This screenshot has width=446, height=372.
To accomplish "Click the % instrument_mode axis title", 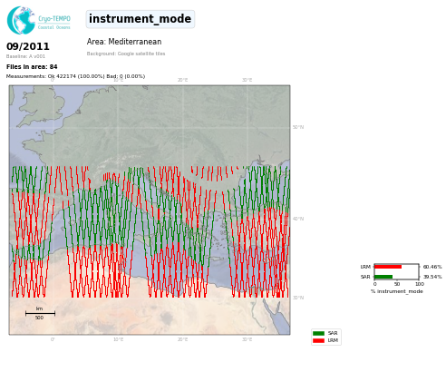I will click(x=397, y=291).
